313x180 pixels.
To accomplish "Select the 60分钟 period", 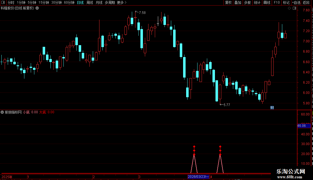I will pos(69,2).
